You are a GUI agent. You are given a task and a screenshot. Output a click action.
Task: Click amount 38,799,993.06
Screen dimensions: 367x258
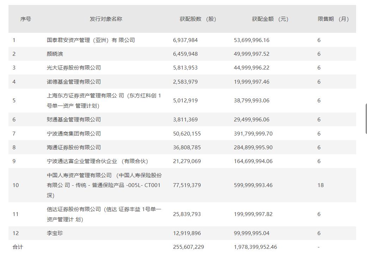pos(252,101)
